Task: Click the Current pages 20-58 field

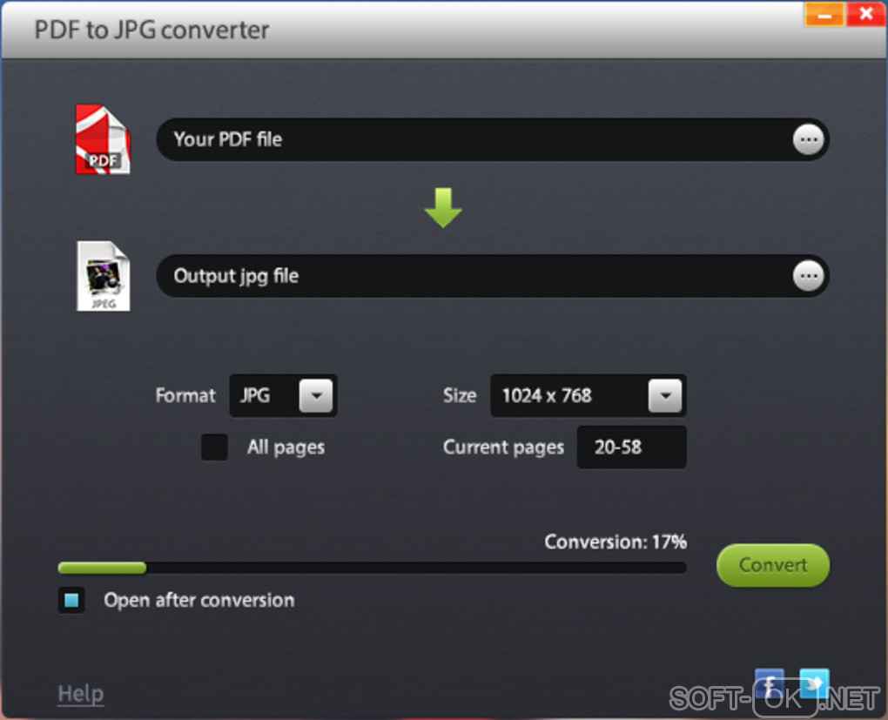Action: pos(631,447)
